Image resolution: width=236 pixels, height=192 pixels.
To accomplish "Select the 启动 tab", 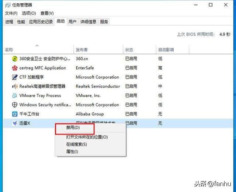I will (60, 21).
